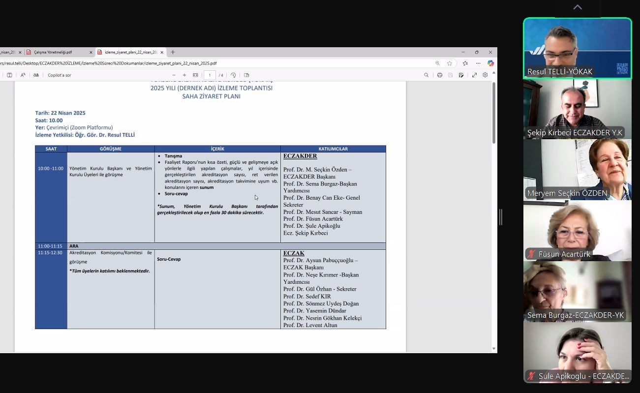Click Copilot'a sor button
The image size is (640, 393).
(x=60, y=75)
